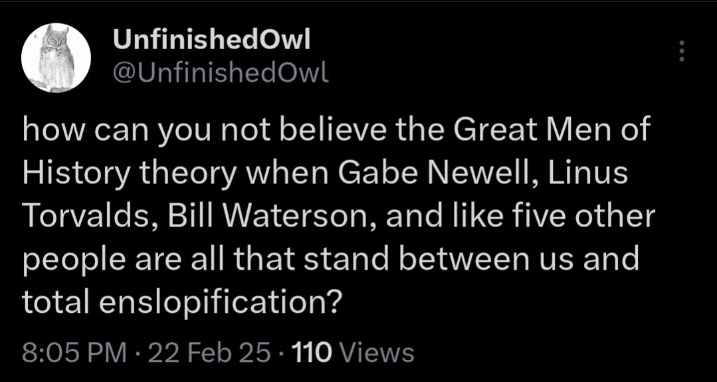Click the Views label

377,353
